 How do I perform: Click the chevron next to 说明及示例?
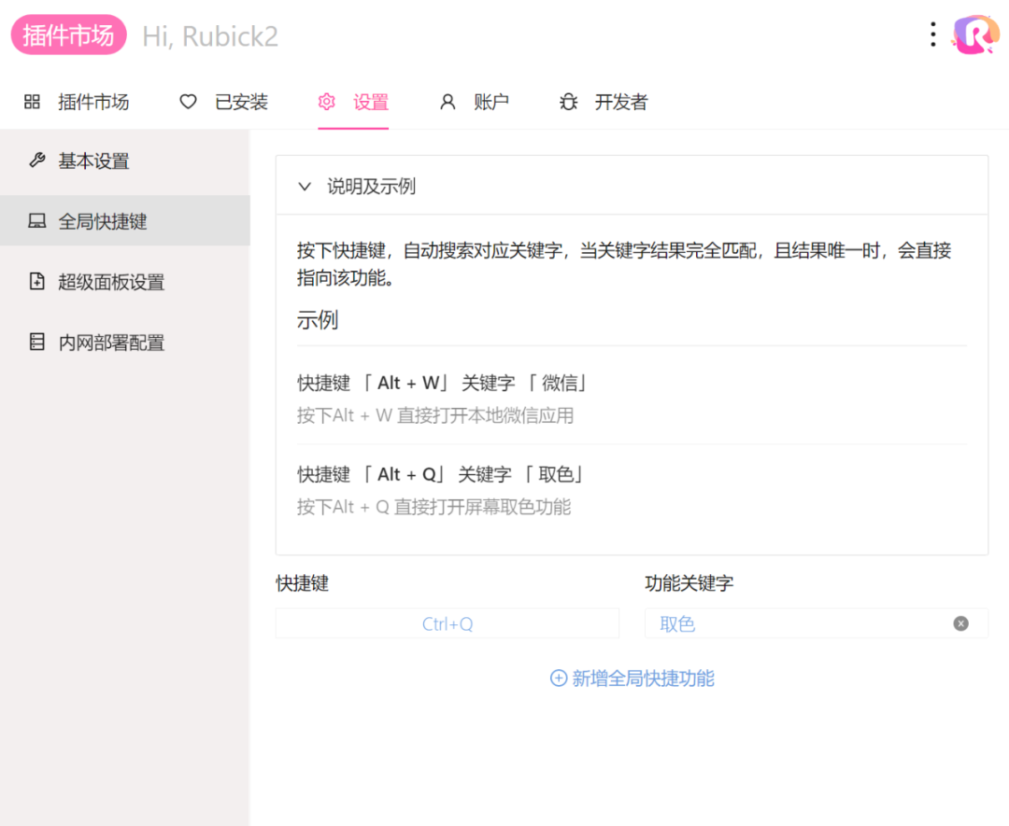click(304, 186)
